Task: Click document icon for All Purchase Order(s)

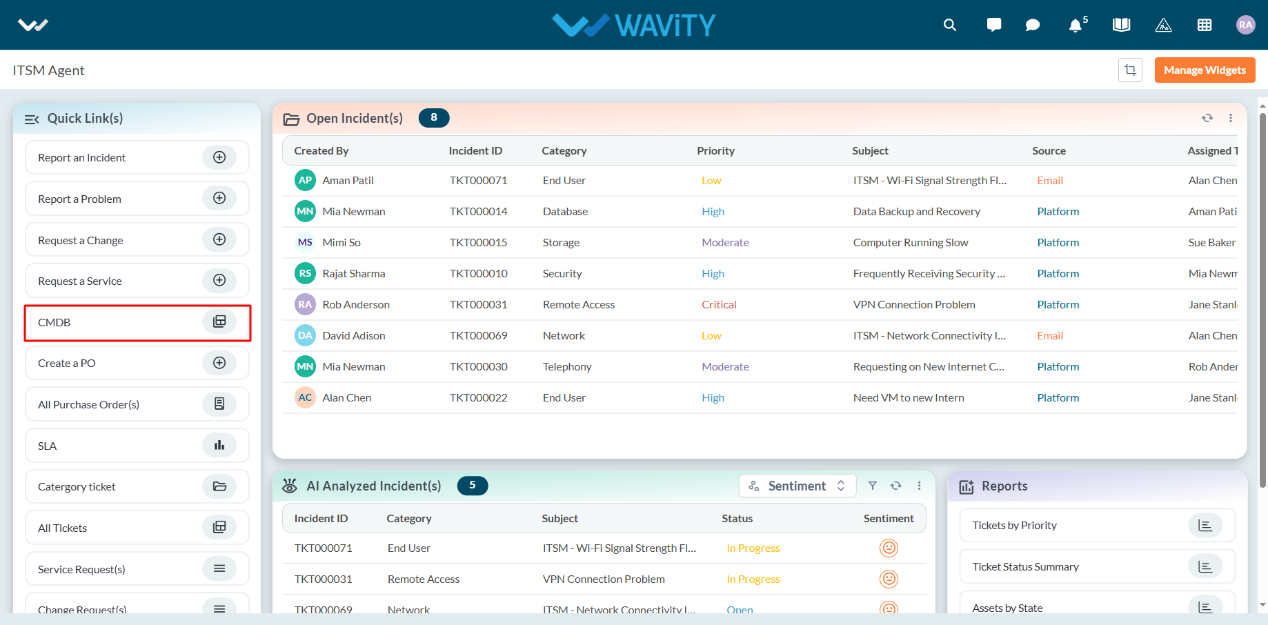Action: 219,404
